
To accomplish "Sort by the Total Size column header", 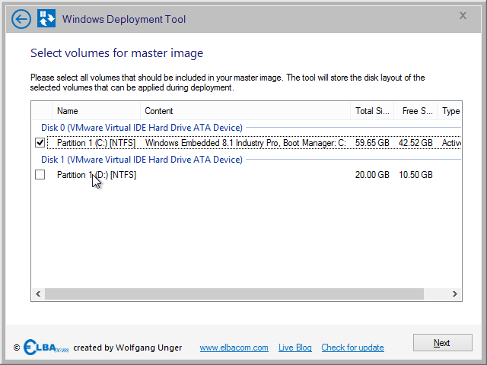I will pos(372,111).
